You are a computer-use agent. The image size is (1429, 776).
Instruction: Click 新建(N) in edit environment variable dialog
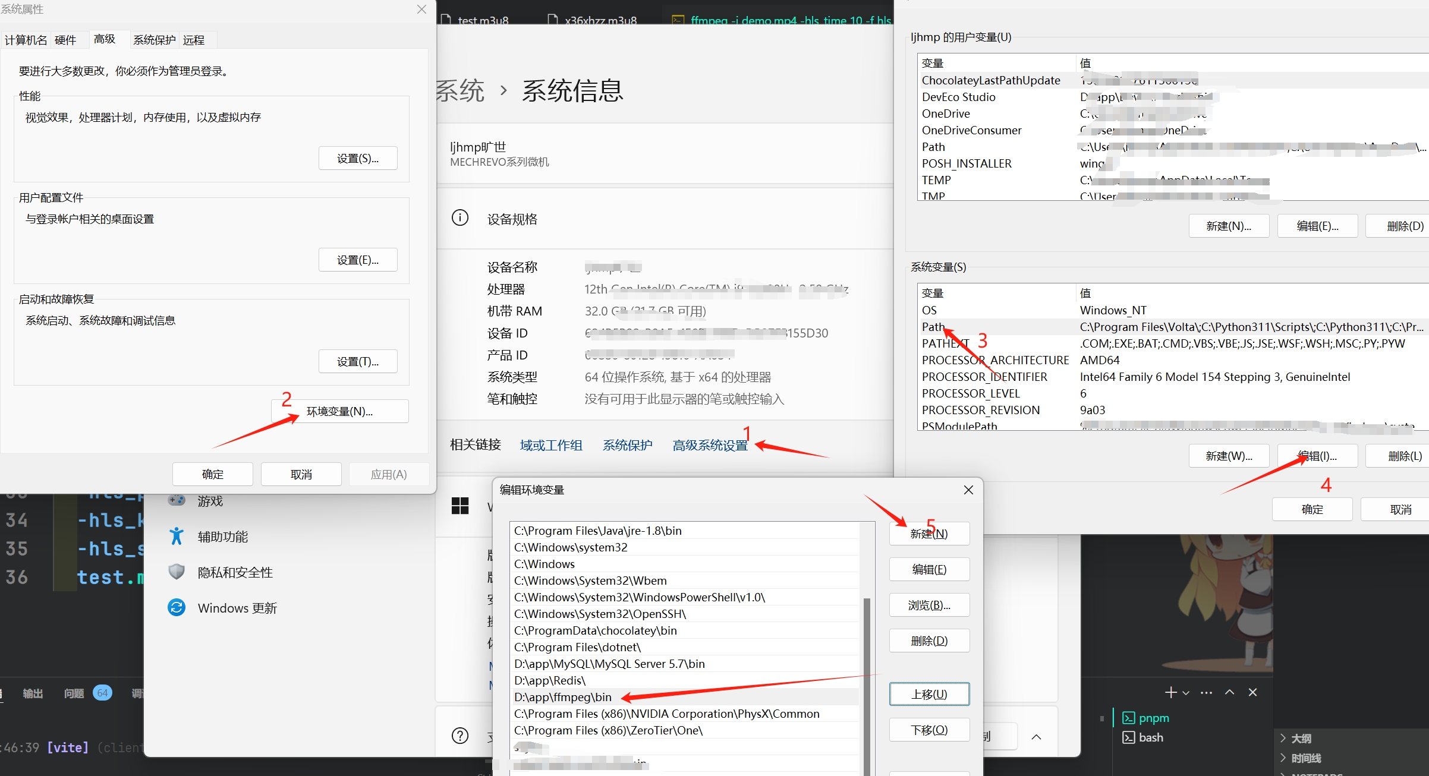click(928, 534)
